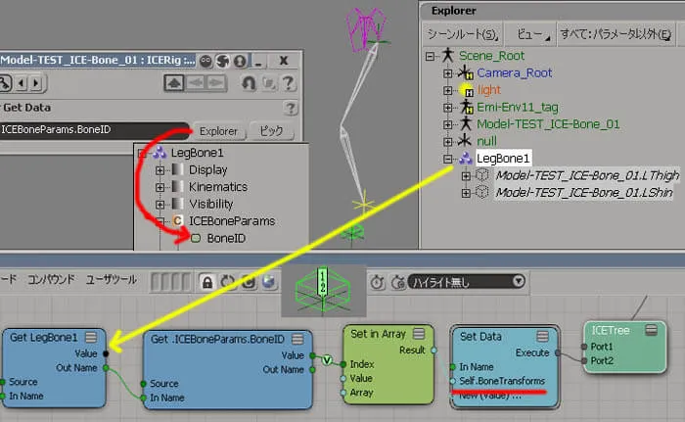Click the up-arrow parent navigation icon
This screenshot has width=685, height=422.
pos(173,82)
